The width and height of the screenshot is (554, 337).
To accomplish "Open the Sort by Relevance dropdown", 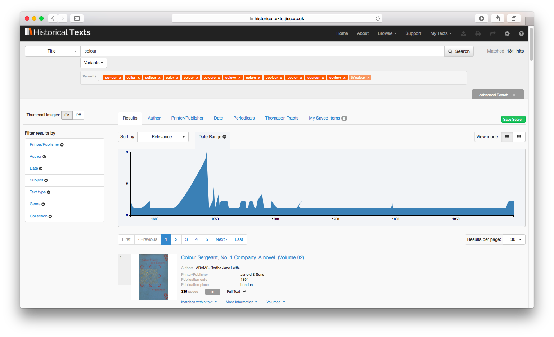I will click(163, 137).
